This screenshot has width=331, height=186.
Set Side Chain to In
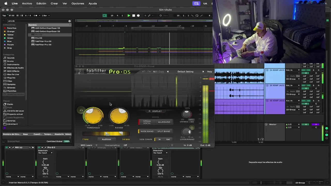159,139
